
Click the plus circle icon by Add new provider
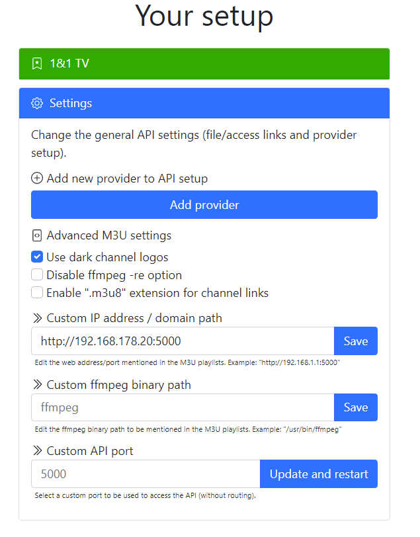tap(37, 178)
